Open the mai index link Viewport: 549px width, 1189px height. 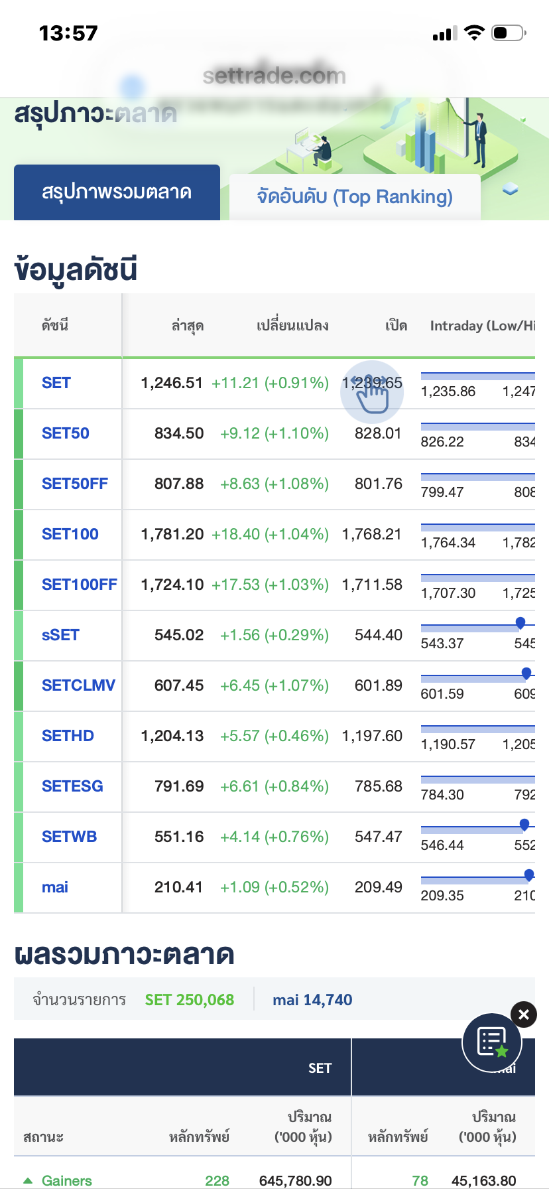pos(55,887)
